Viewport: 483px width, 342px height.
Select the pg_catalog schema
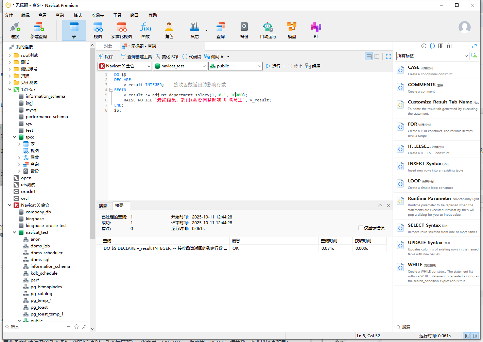(41, 294)
